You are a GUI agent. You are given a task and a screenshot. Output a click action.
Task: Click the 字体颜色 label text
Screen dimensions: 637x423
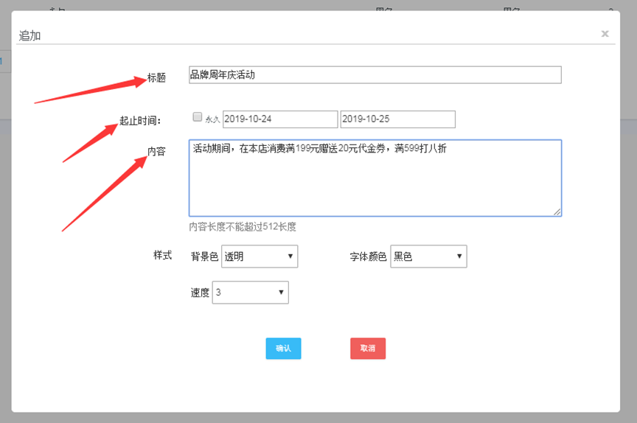(x=368, y=256)
